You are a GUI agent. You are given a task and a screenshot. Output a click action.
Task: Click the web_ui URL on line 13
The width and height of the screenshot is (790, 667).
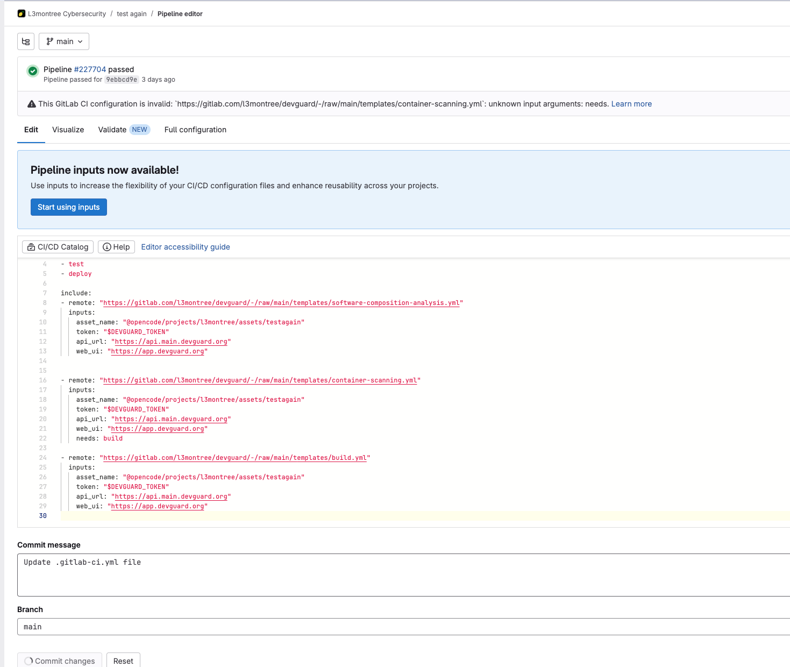coord(158,351)
